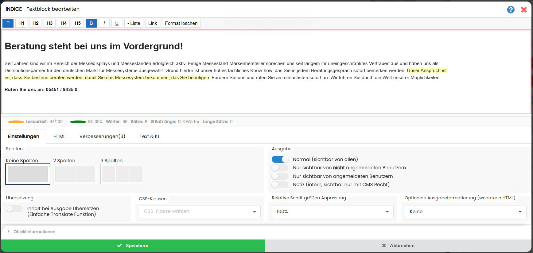Set paragraph format with the P button
This screenshot has width=533, height=253.
[x=8, y=23]
